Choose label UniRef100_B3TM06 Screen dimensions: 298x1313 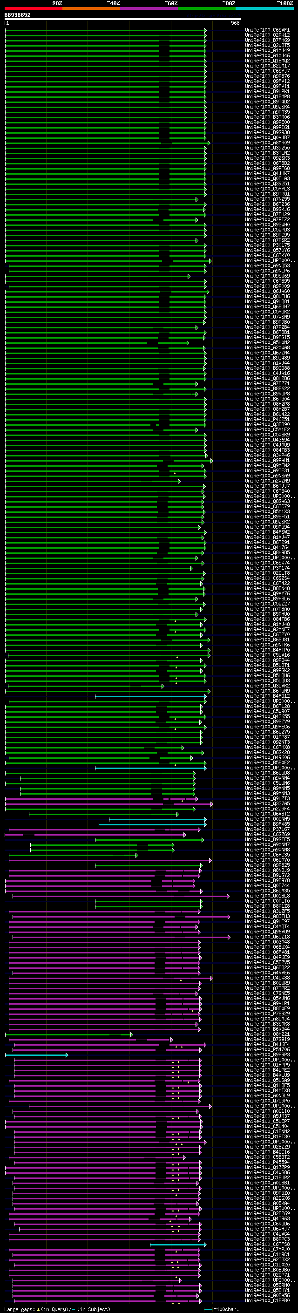click(267, 117)
